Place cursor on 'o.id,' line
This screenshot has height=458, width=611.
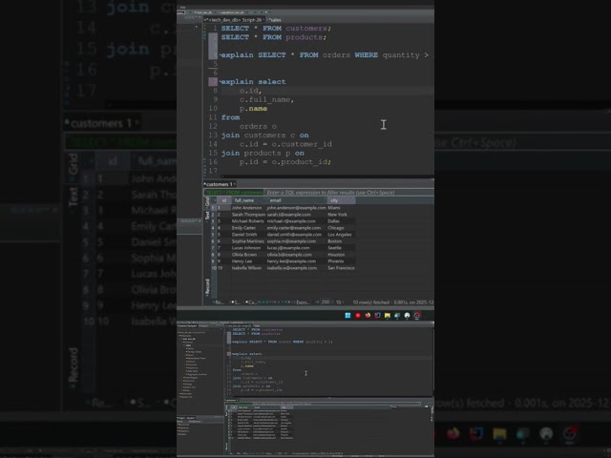click(x=250, y=91)
